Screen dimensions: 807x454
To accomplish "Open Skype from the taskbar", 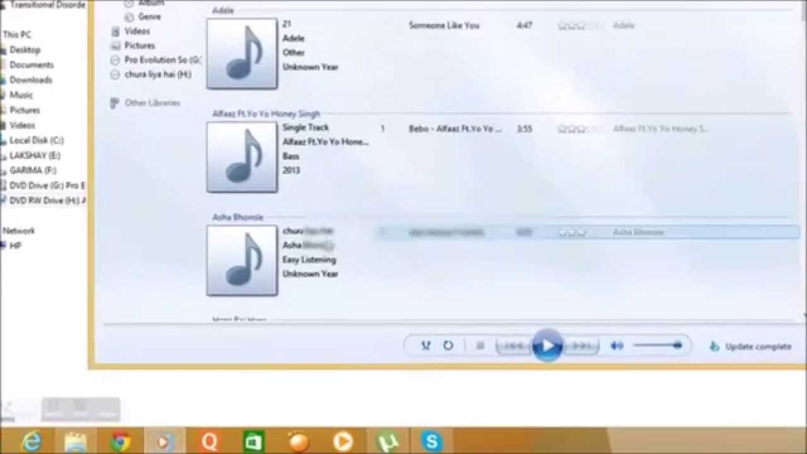I will click(x=432, y=441).
